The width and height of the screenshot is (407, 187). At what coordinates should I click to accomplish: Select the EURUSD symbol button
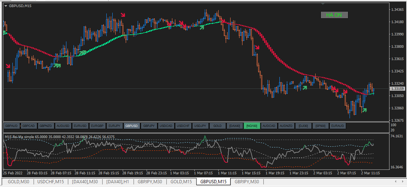click(x=80, y=126)
